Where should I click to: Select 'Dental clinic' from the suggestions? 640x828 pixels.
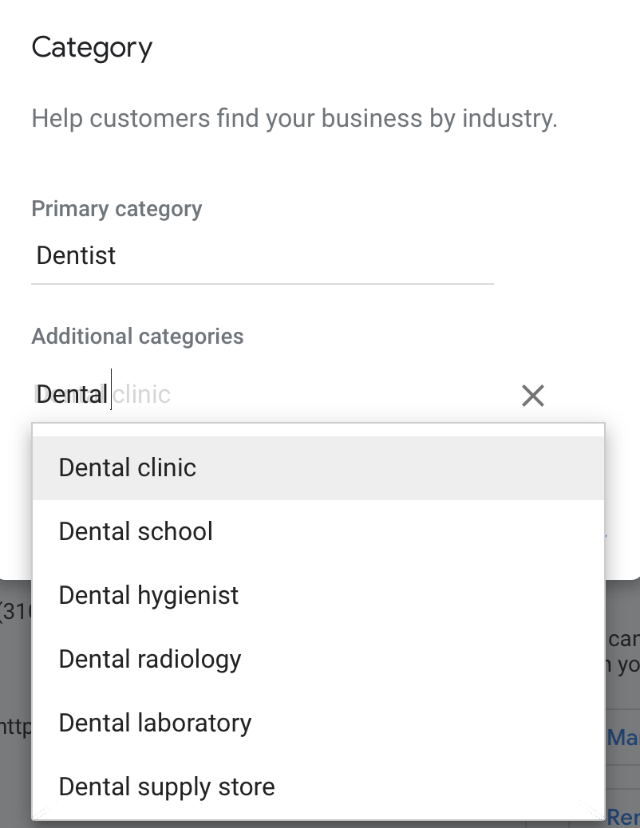pyautogui.click(x=127, y=467)
